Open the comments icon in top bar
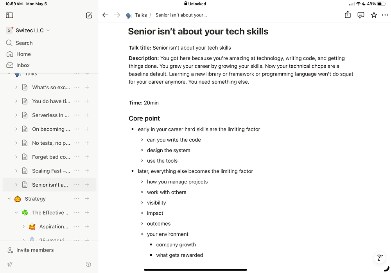Image resolution: width=391 pixels, height=273 pixels. tap(361, 15)
